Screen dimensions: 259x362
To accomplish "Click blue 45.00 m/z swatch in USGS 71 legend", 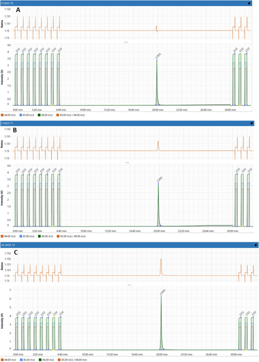I will (x=21, y=236).
